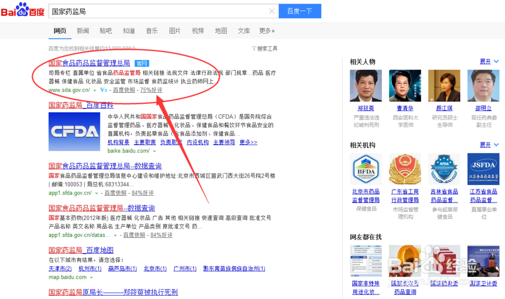Click the 百度一下 search button
Image resolution: width=505 pixels, height=299 pixels.
(x=300, y=11)
